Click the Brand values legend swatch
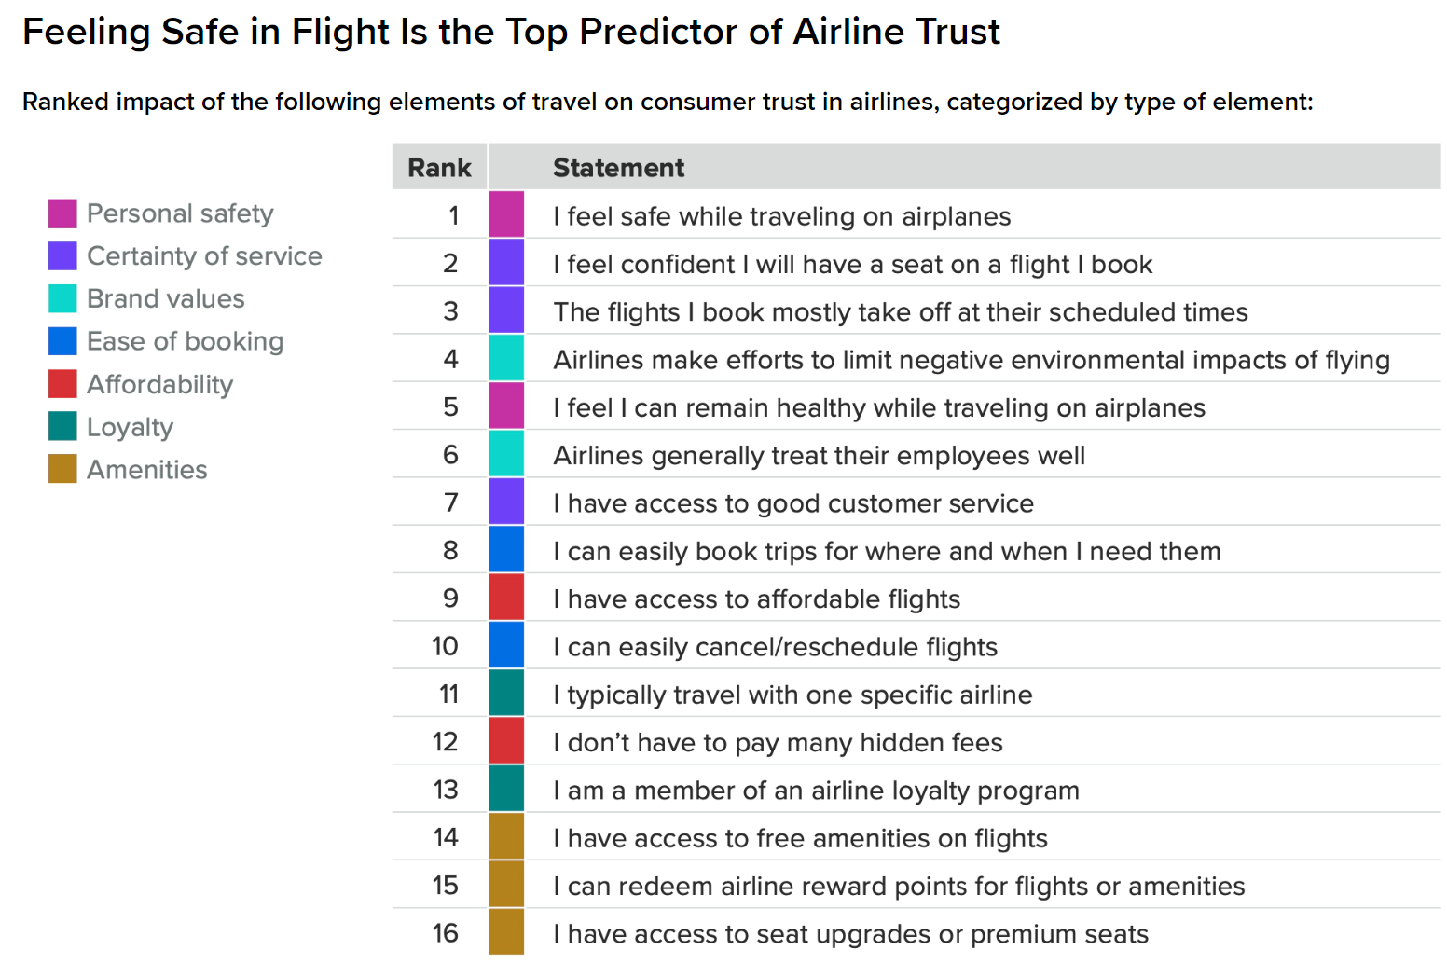1447x977 pixels. tap(62, 298)
